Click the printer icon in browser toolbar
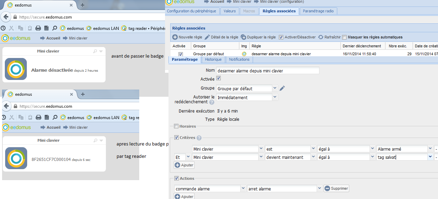 click(39, 28)
